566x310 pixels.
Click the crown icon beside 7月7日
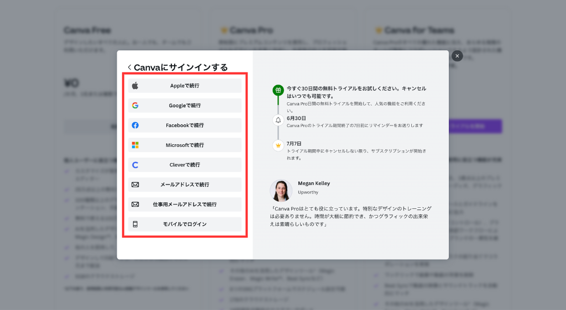(x=278, y=145)
